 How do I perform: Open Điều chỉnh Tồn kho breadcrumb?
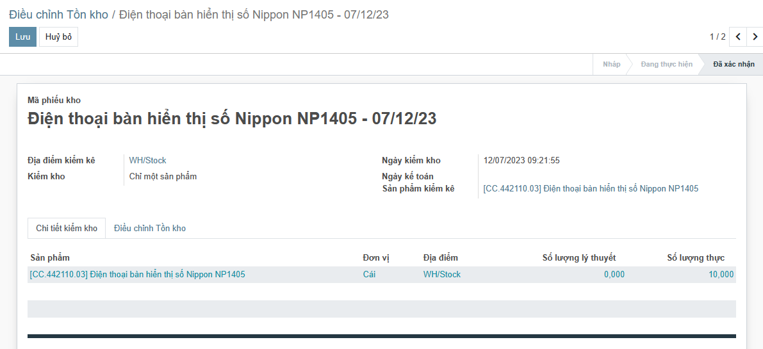(58, 14)
